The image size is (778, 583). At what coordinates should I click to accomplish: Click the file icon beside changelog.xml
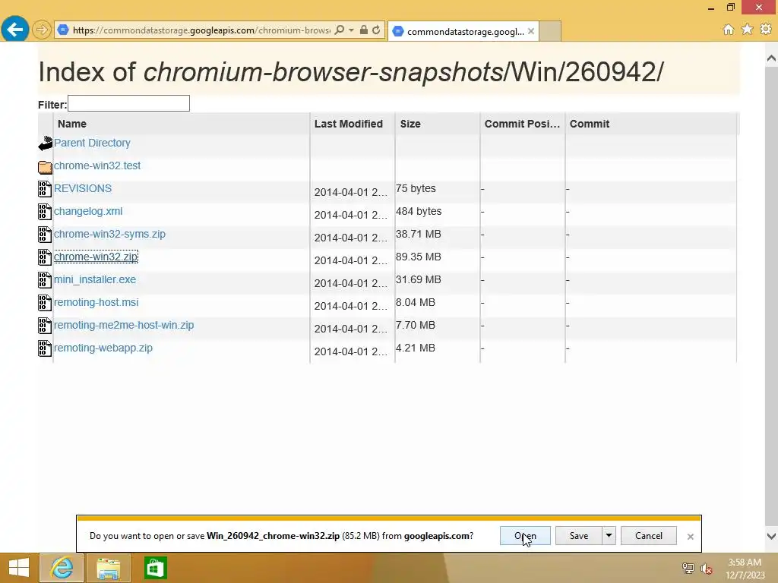(45, 212)
